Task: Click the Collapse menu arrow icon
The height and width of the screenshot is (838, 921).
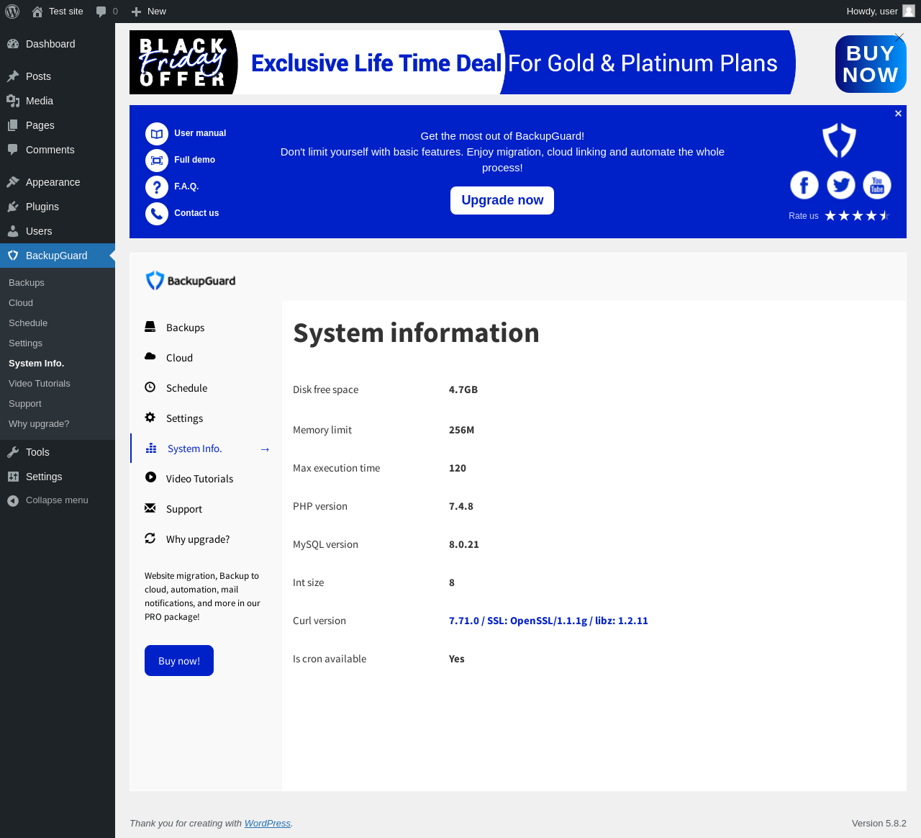Action: [13, 500]
